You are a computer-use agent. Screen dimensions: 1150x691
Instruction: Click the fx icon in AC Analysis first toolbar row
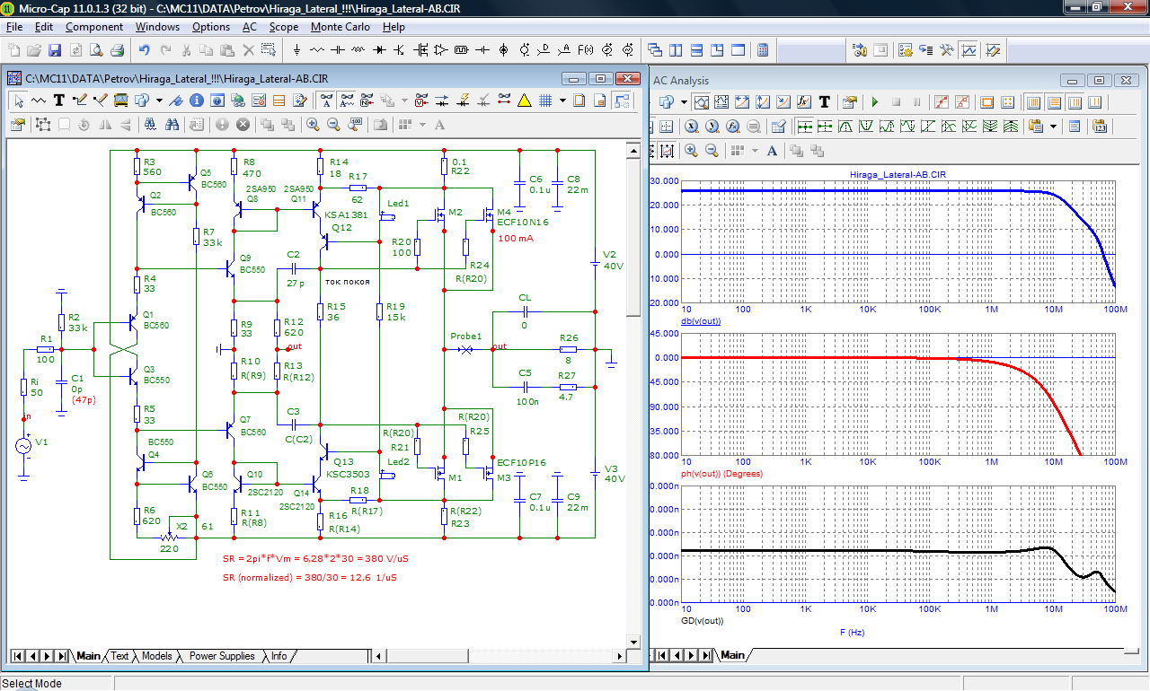[x=804, y=102]
